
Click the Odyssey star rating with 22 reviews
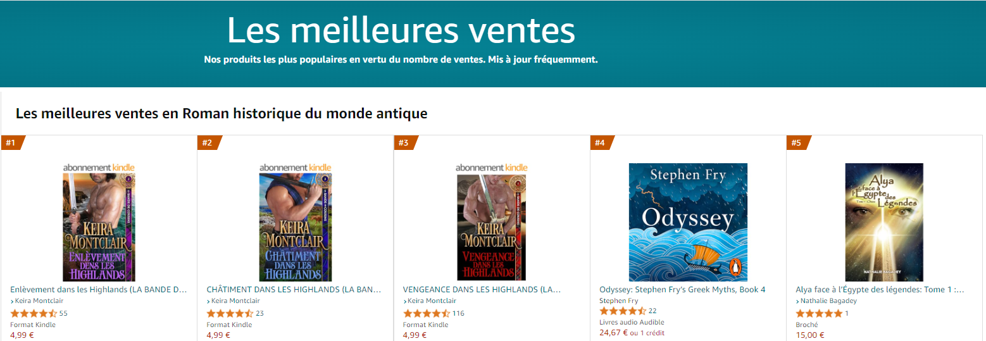click(623, 311)
